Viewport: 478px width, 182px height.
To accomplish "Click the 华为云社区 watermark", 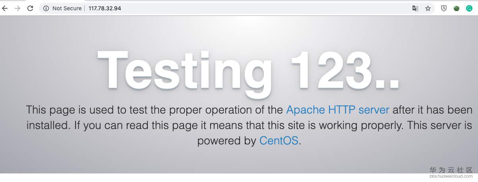I will [x=451, y=170].
